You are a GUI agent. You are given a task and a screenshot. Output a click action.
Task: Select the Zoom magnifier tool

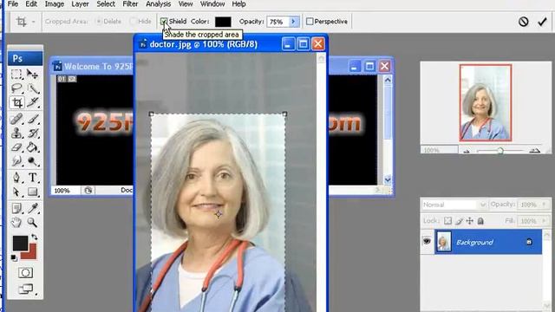33,222
